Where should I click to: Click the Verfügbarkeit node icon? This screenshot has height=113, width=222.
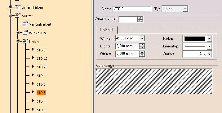(x=25, y=24)
